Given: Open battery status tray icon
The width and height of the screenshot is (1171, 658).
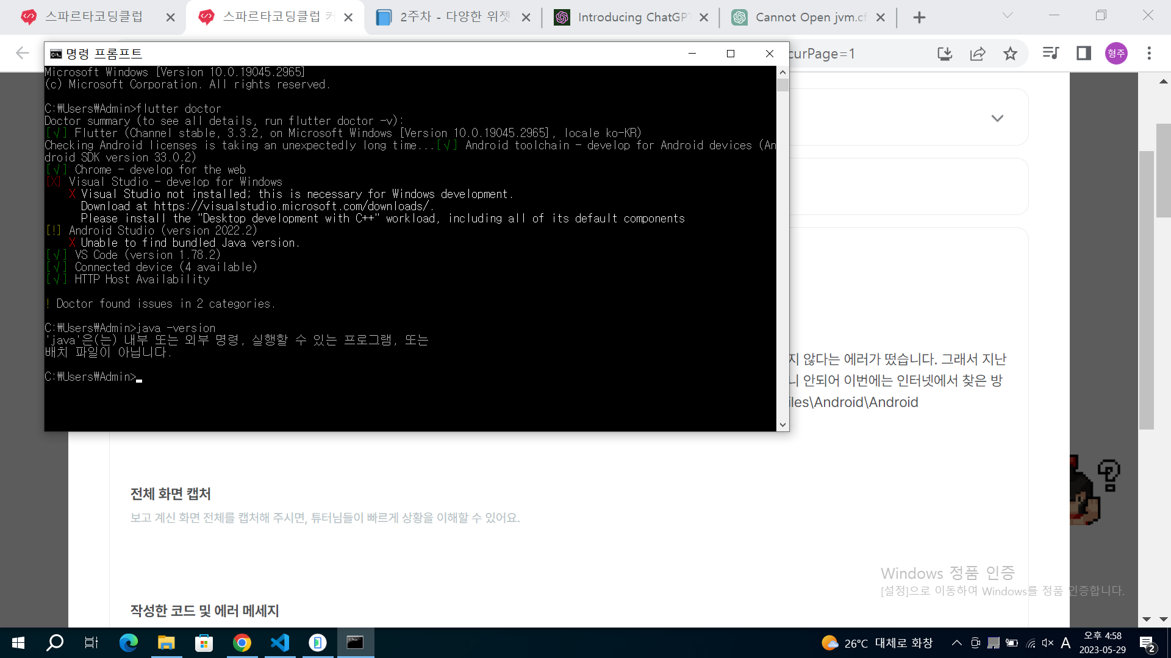Looking at the screenshot, I should coord(1012,643).
